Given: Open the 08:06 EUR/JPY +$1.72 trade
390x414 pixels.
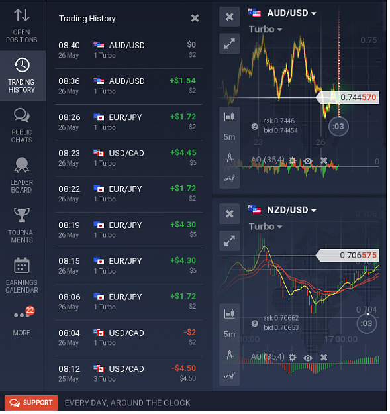Looking at the screenshot, I should tap(129, 303).
